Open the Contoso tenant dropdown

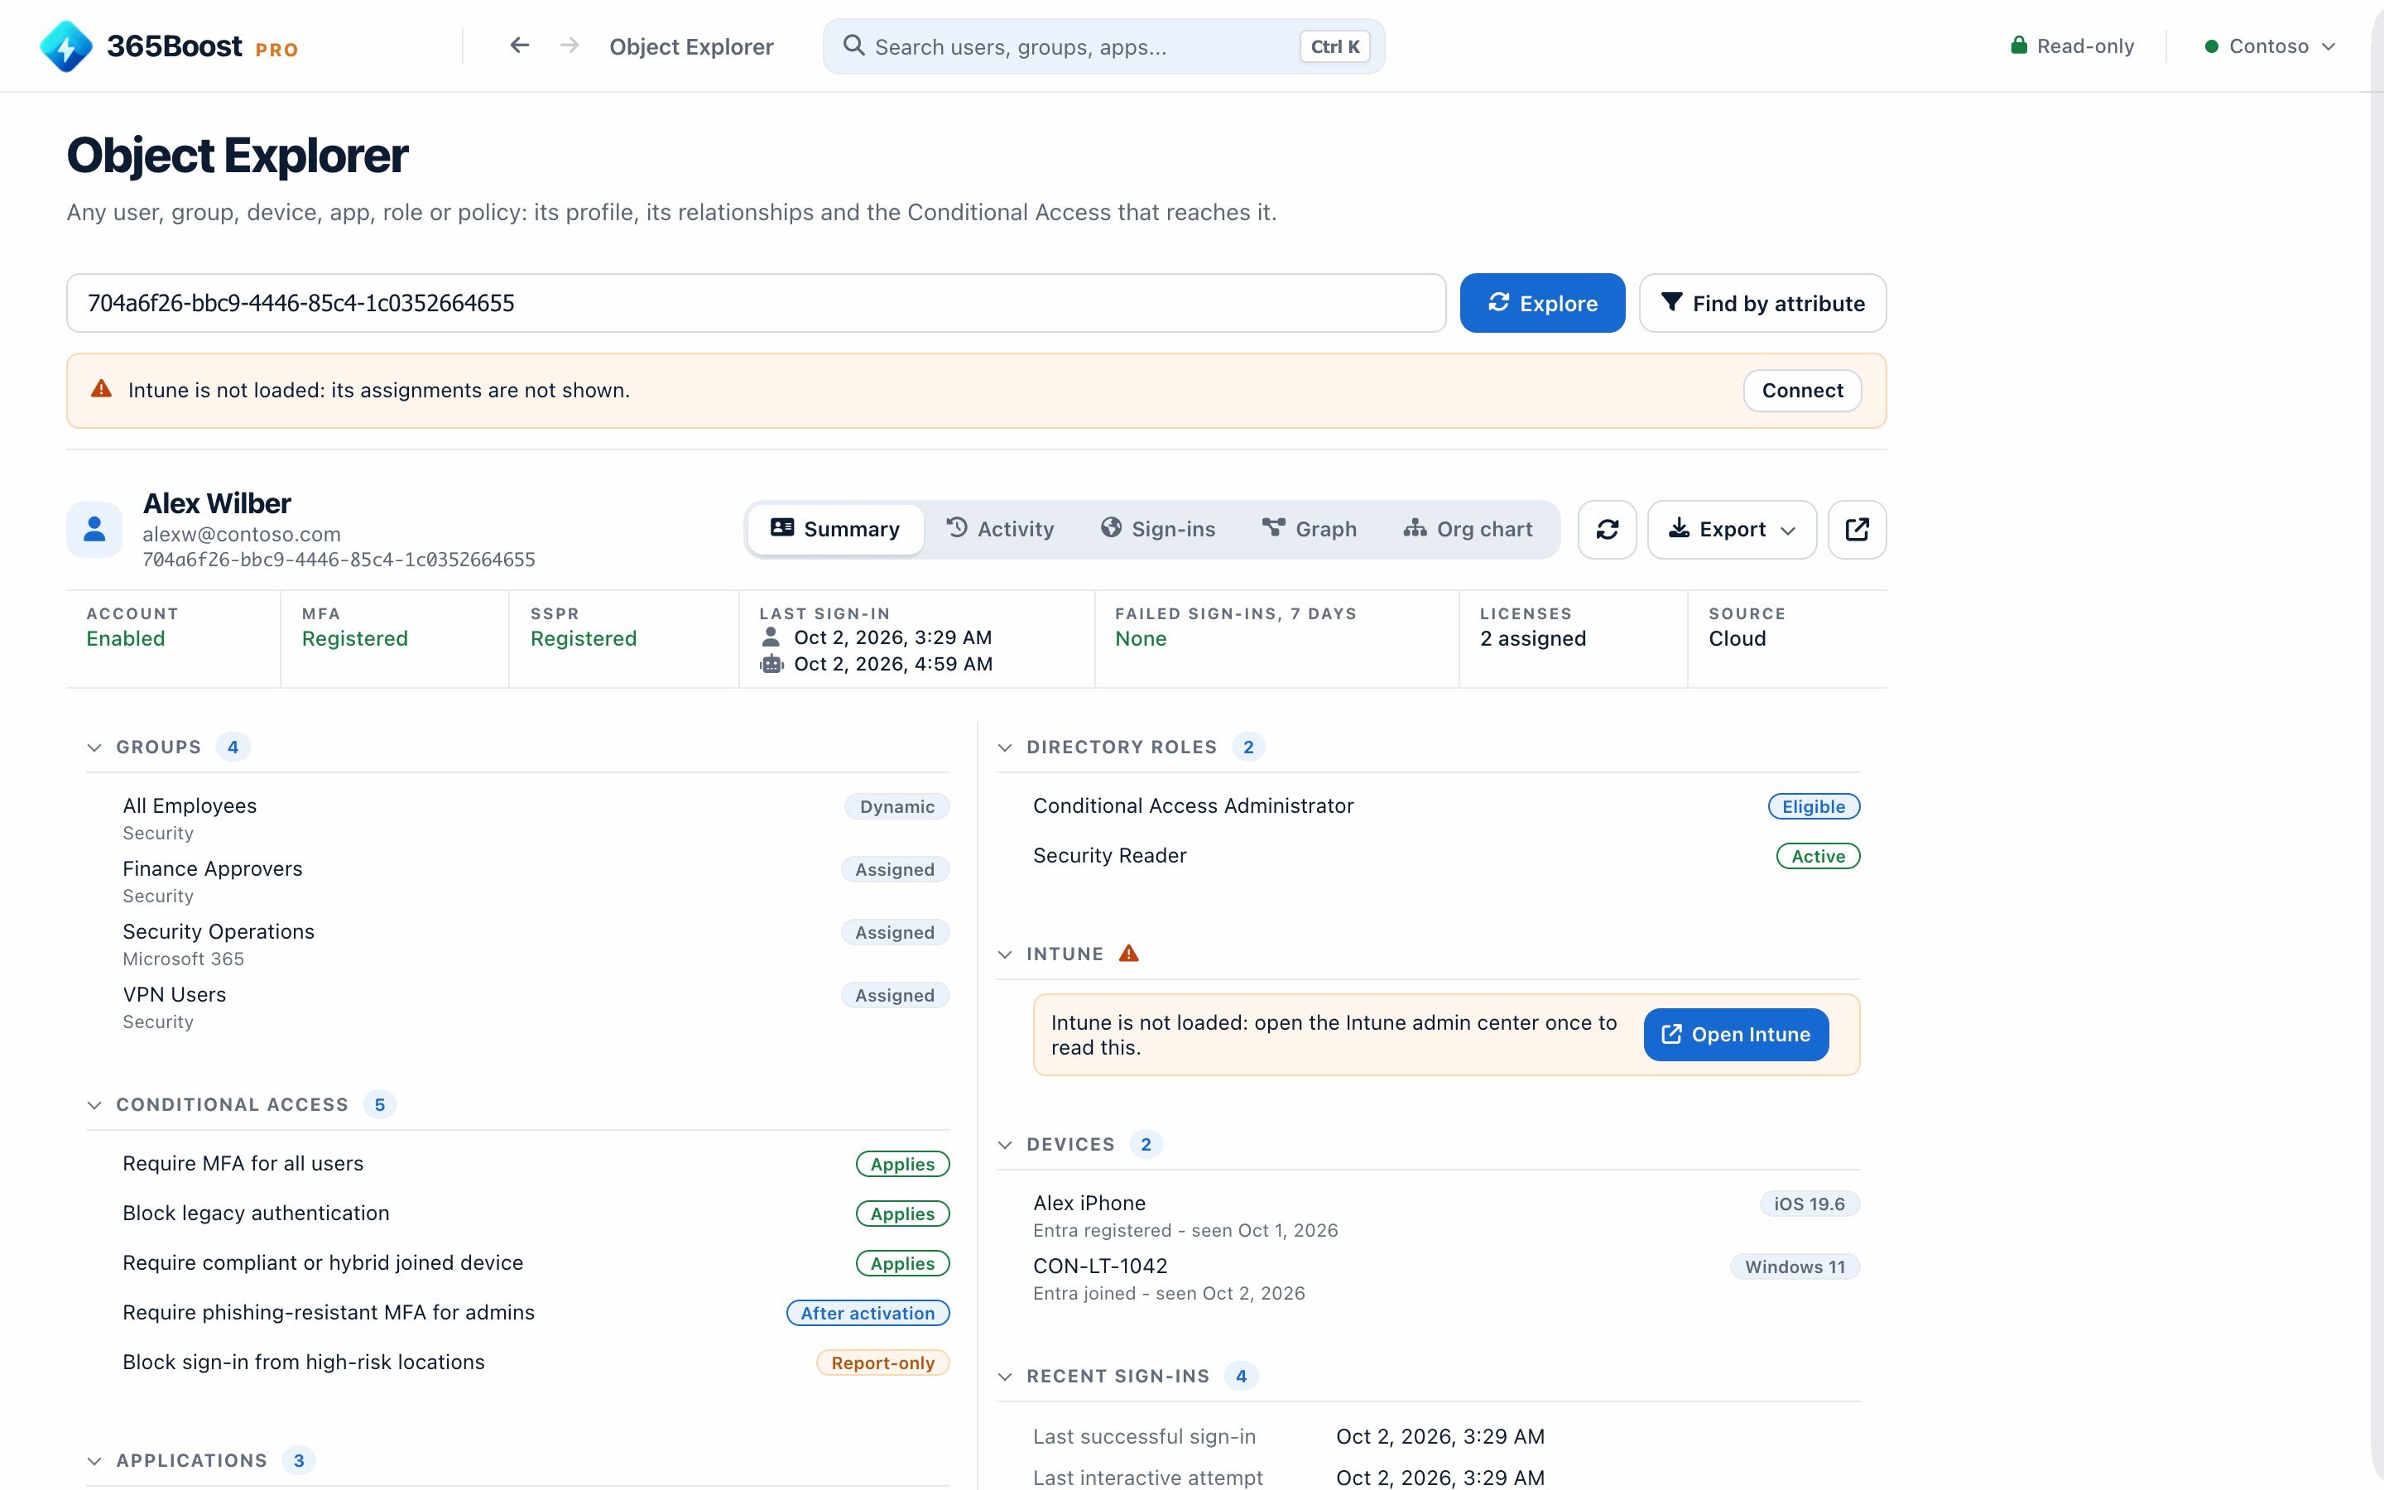(x=2270, y=46)
